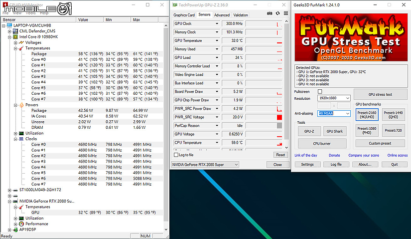This screenshot has width=411, height=239.
Task: Expand the GPU Utilization tree node
Action: click(15, 218)
